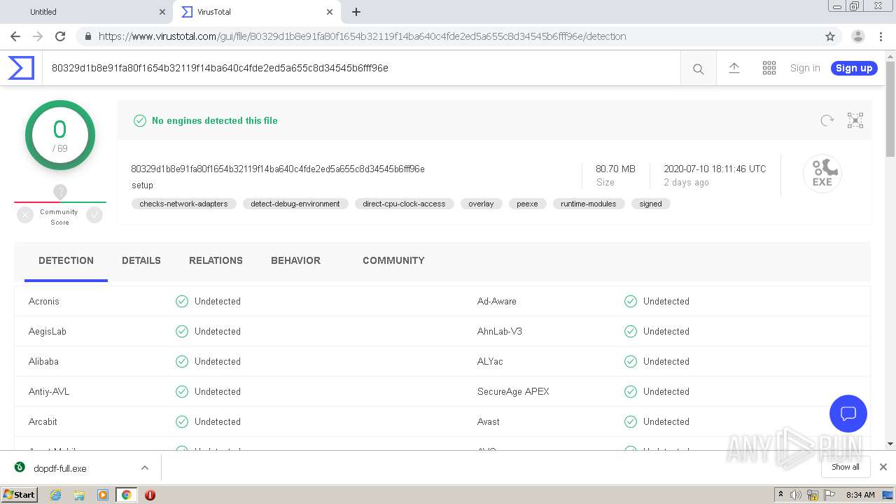Click the Antiy-AVL engine name
This screenshot has width=896, height=504.
click(x=49, y=391)
